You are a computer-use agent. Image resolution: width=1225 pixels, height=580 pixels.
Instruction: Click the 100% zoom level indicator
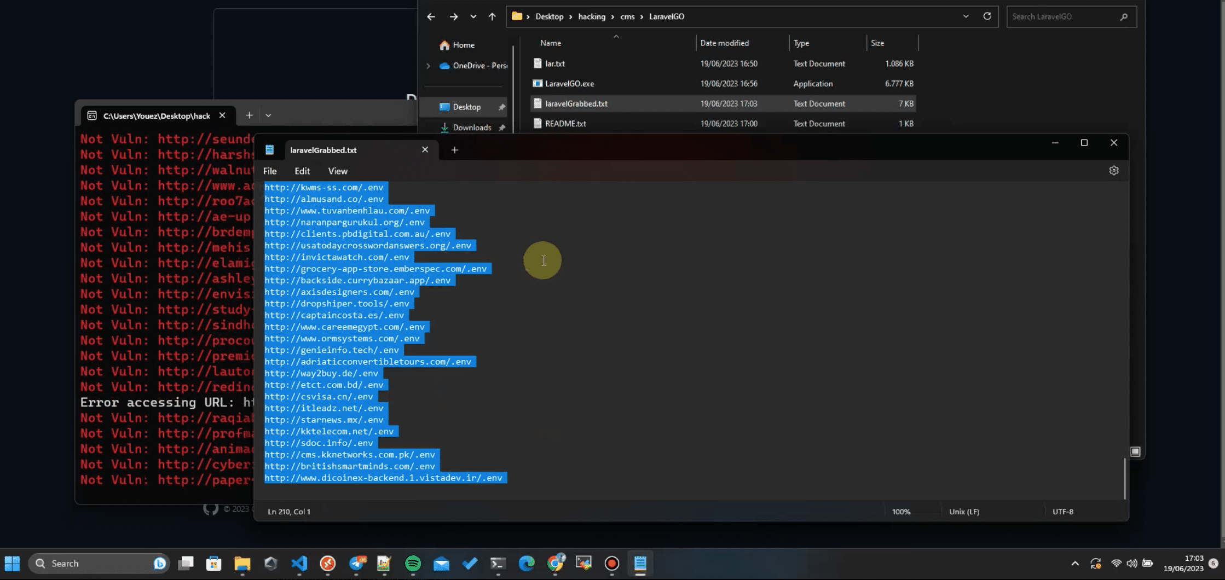point(901,512)
